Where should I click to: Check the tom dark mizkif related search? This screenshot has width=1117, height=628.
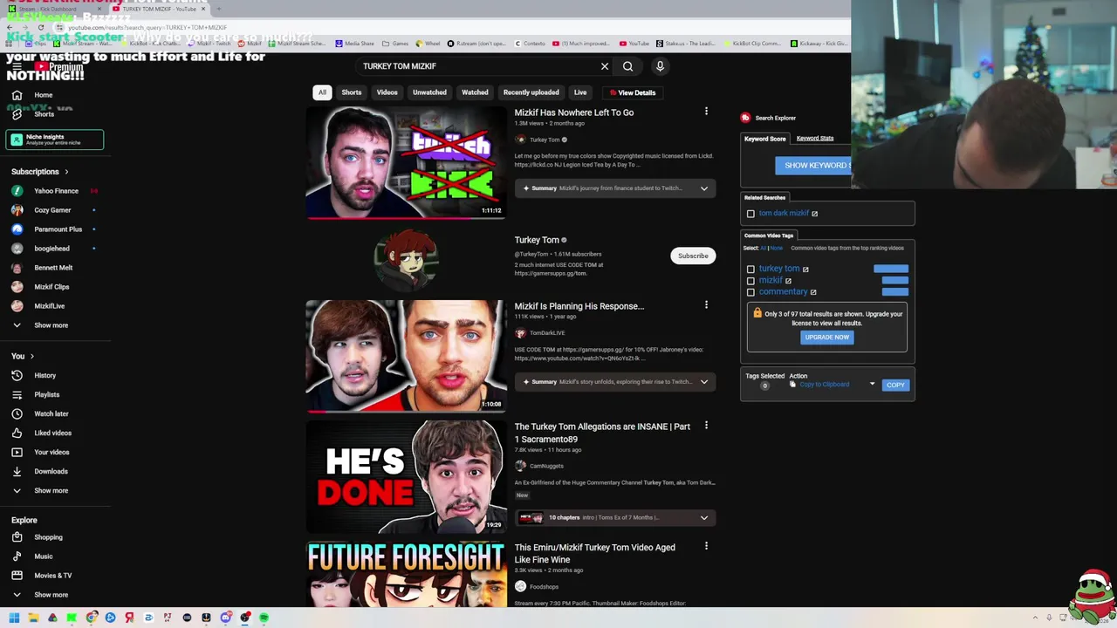(750, 214)
